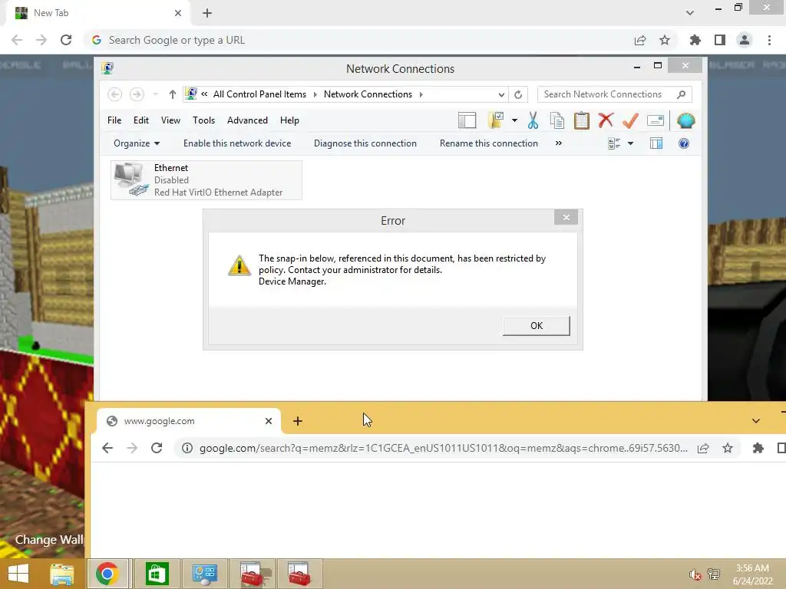
Task: Close the Error dialog with X
Action: (x=566, y=217)
